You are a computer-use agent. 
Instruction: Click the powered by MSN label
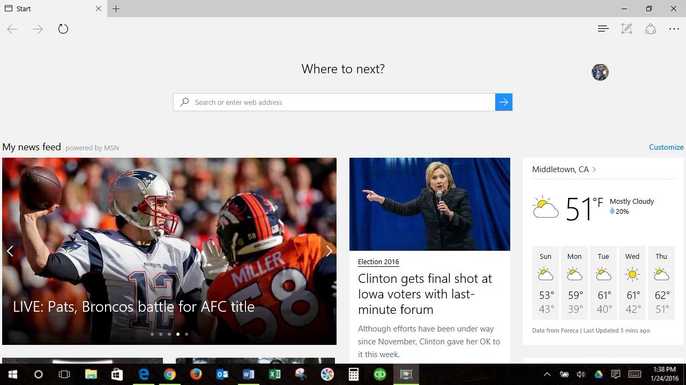pos(92,148)
